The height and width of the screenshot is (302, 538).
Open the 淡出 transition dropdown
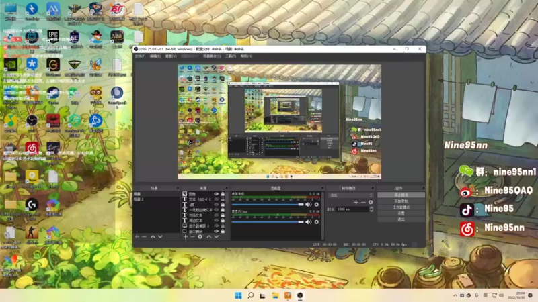tap(350, 195)
